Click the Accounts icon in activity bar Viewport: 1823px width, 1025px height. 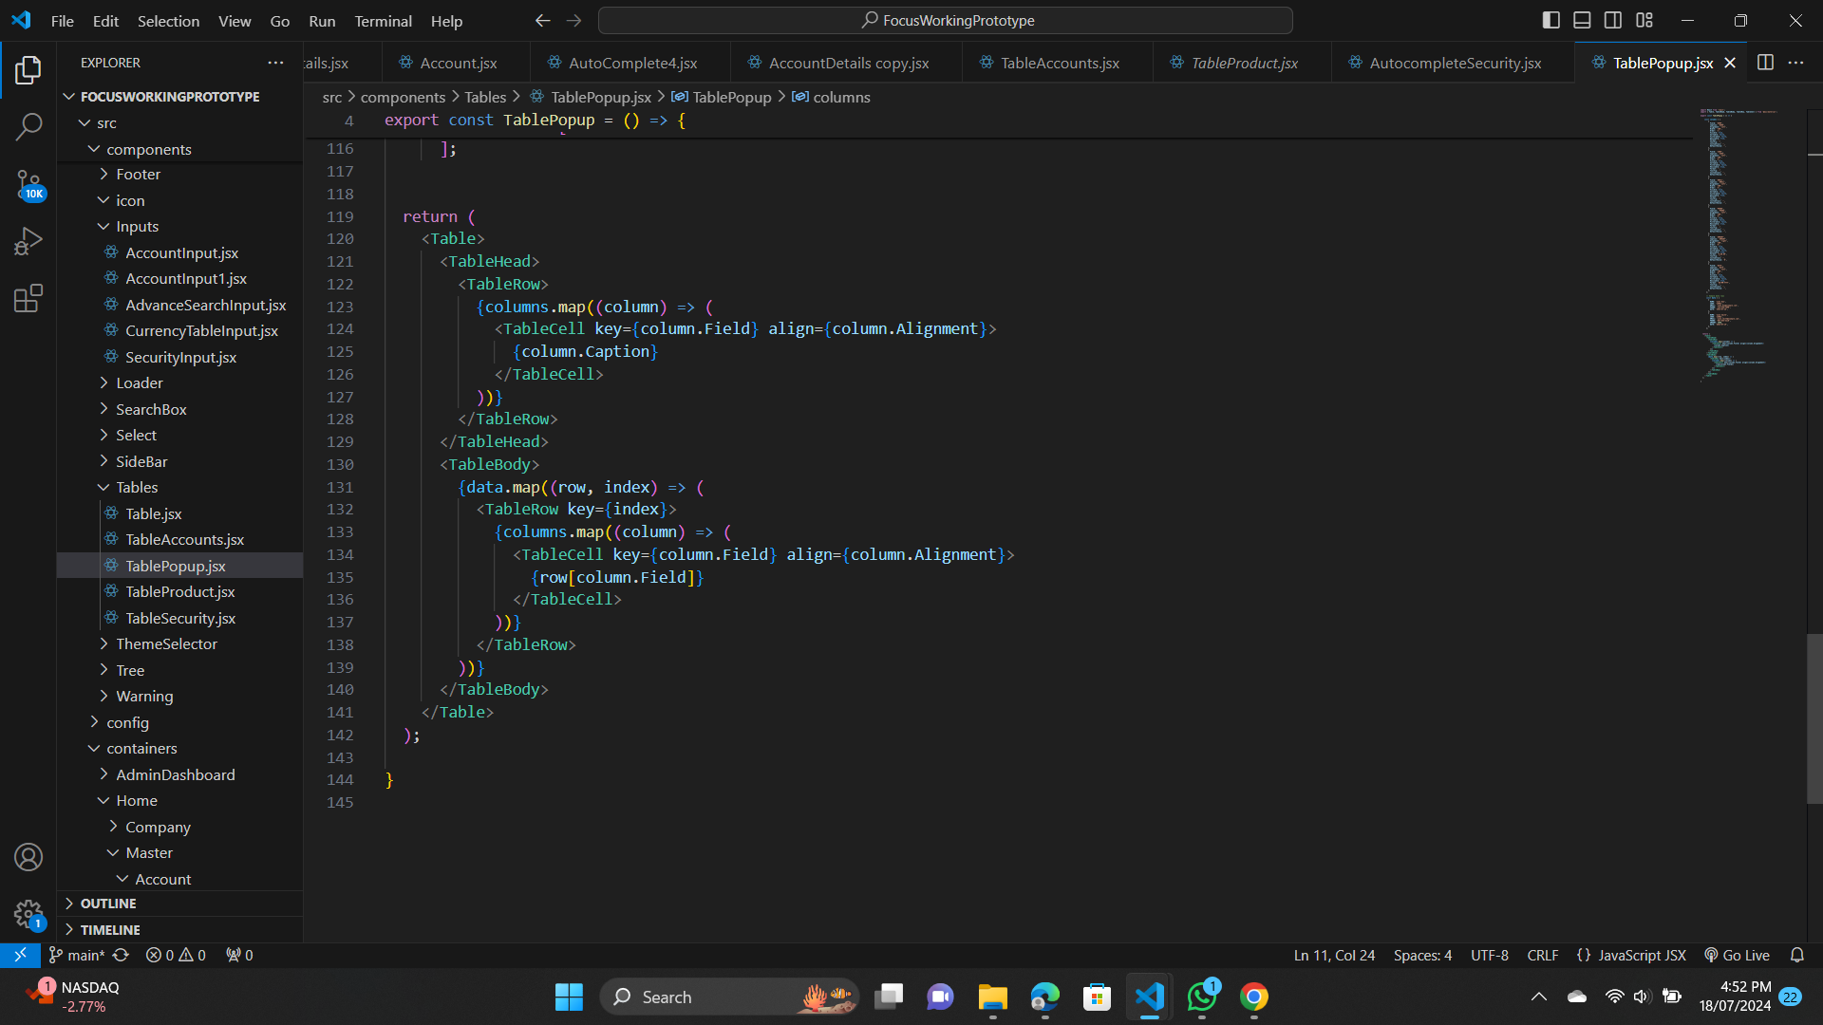pos(28,857)
